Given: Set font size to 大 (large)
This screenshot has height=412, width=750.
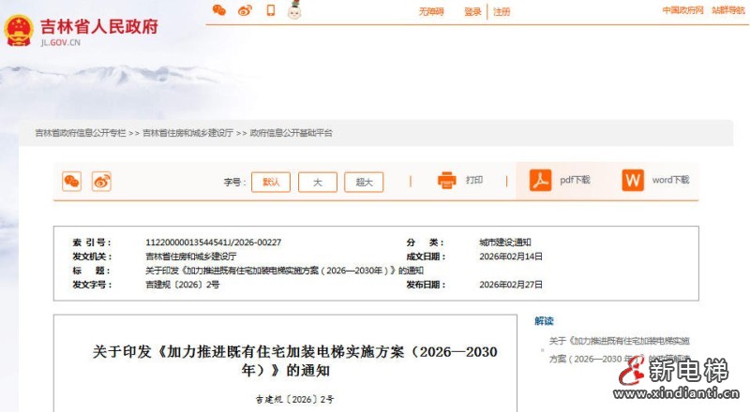Looking at the screenshot, I should [318, 183].
